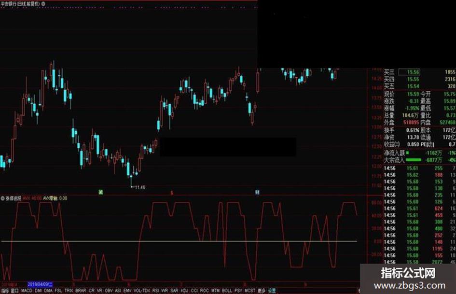Viewport: 456px width, 294px height.
Task: Click the 总量 value 104.6万
Action: pyautogui.click(x=410, y=115)
